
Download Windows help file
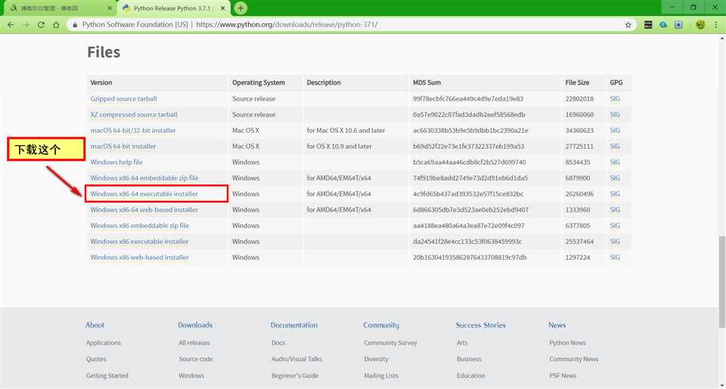[116, 162]
